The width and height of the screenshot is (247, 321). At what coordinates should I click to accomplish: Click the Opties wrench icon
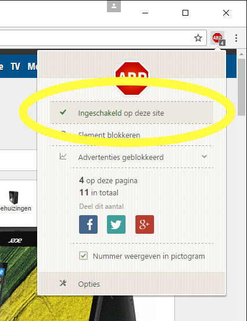tap(63, 283)
